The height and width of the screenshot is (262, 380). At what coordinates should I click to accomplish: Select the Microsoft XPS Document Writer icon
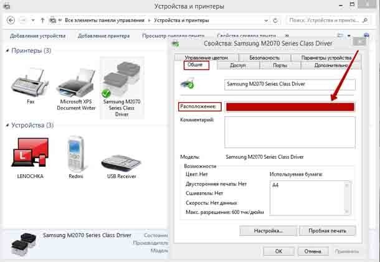pyautogui.click(x=76, y=82)
